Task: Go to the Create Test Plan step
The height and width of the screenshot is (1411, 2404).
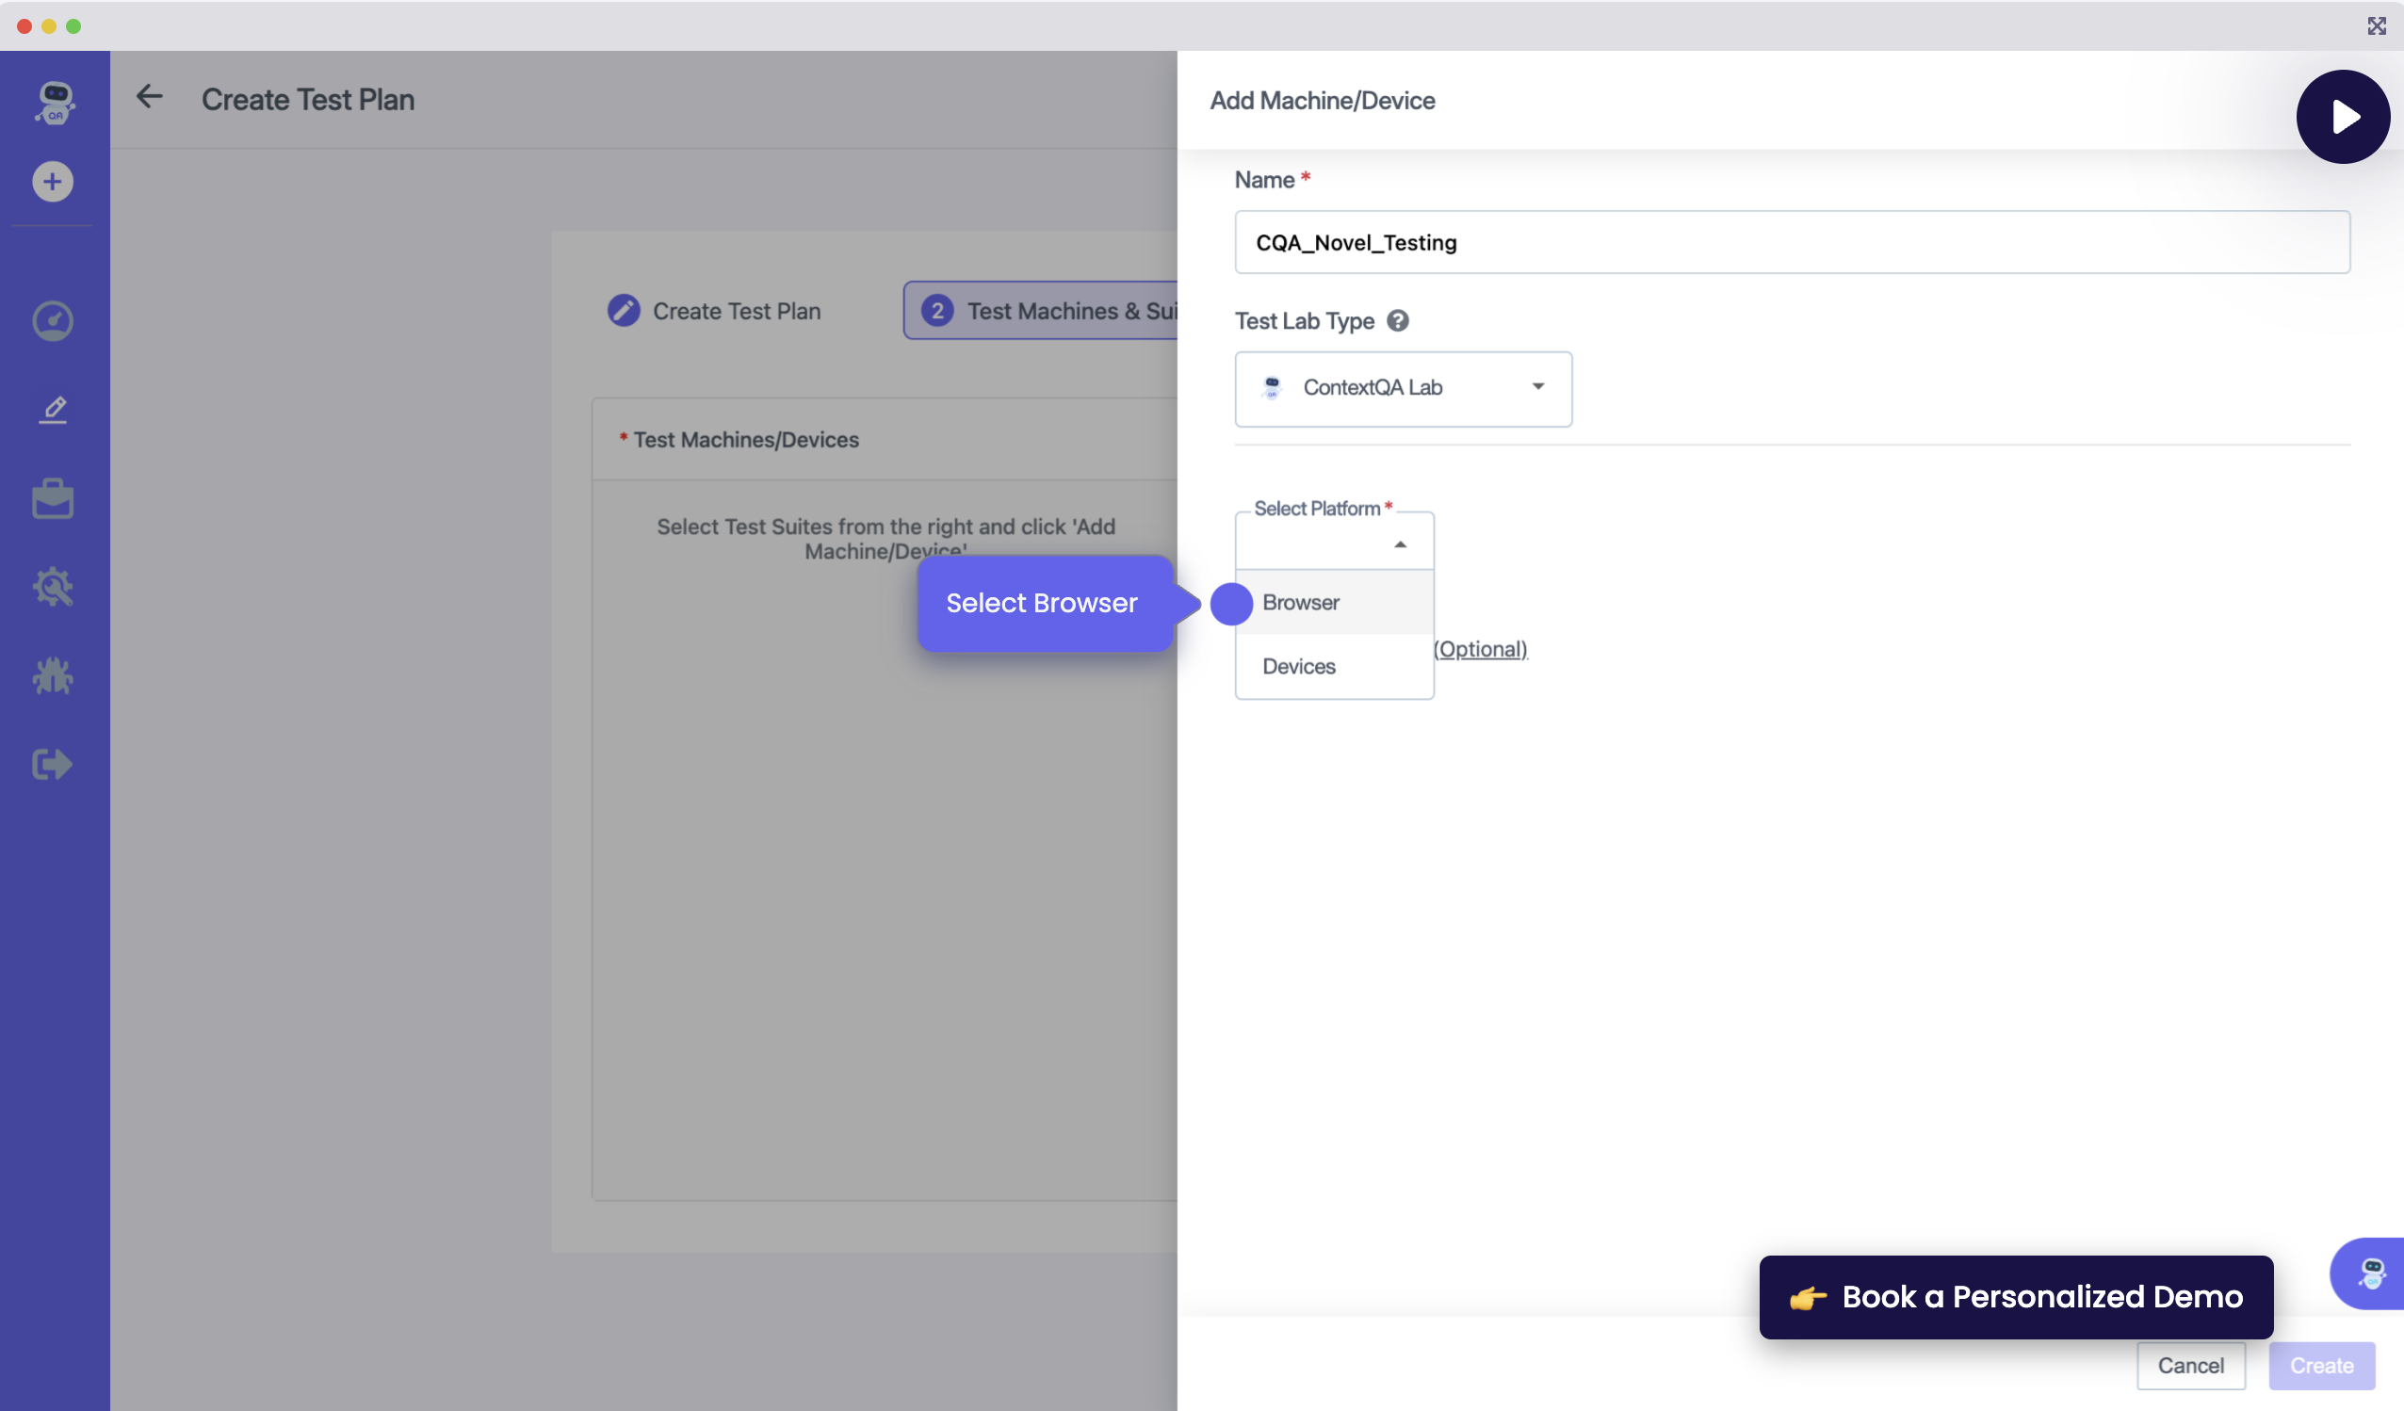Action: (x=716, y=311)
